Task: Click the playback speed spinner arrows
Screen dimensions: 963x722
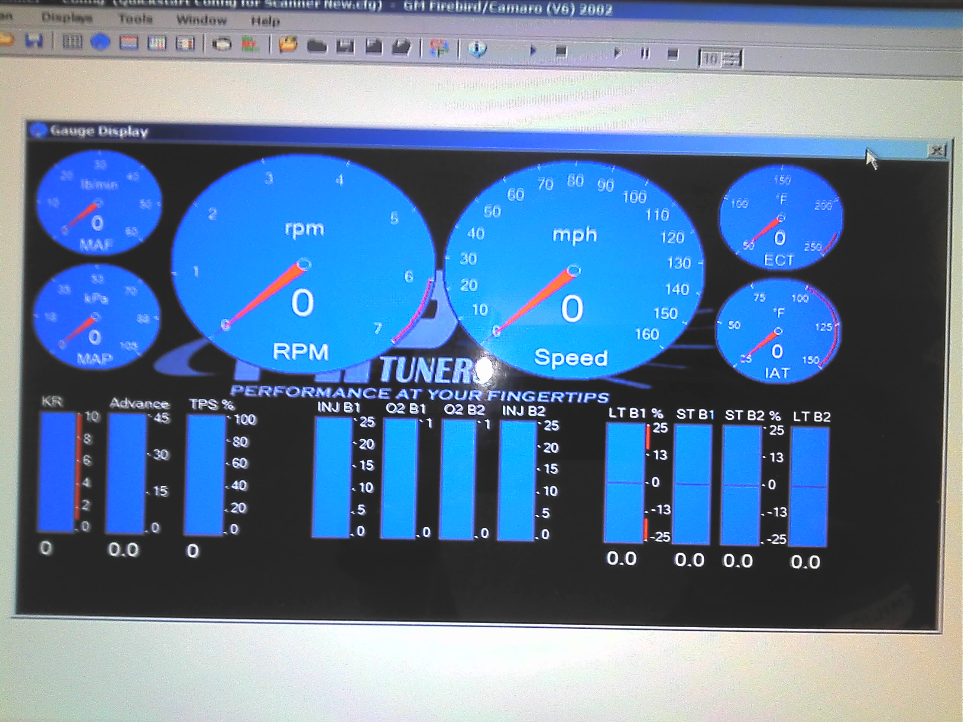Action: (732, 59)
